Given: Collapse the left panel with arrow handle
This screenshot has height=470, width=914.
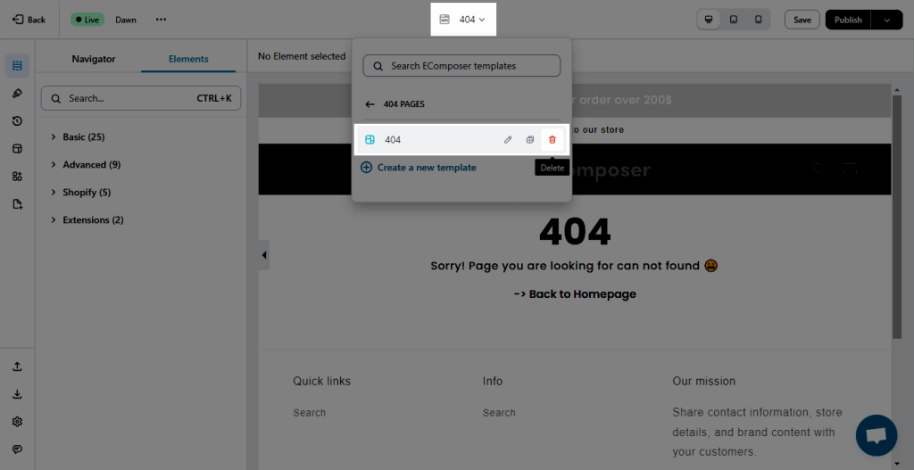Looking at the screenshot, I should click(264, 255).
